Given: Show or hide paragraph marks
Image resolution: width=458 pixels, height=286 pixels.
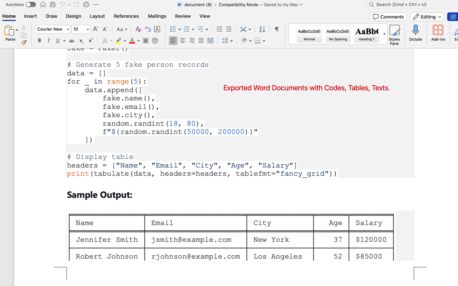Looking at the screenshot, I should tap(277, 29).
